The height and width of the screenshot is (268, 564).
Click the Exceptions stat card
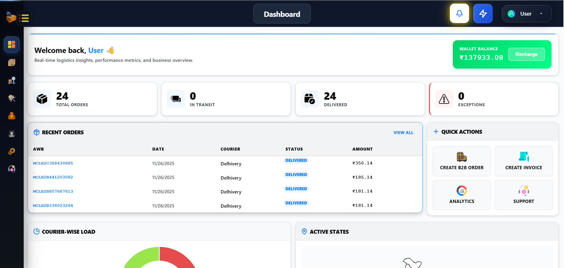coord(494,99)
